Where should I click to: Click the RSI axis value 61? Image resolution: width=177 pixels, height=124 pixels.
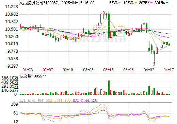[16, 113]
